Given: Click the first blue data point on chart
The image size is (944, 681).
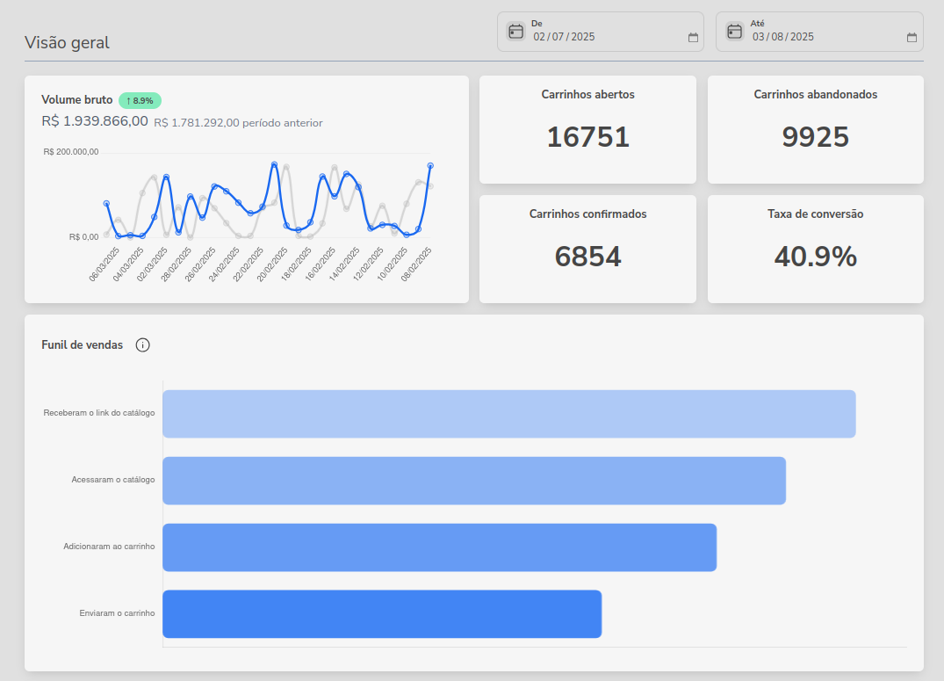Looking at the screenshot, I should [106, 204].
